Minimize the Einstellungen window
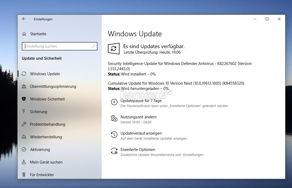 (x=255, y=19)
